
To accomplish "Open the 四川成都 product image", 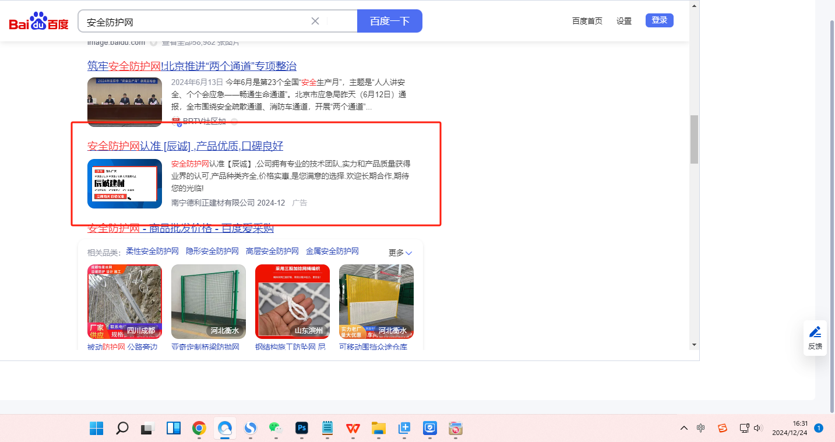I will (125, 302).
